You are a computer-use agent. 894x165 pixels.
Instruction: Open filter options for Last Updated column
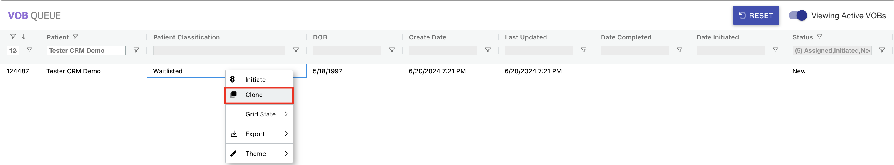point(583,50)
